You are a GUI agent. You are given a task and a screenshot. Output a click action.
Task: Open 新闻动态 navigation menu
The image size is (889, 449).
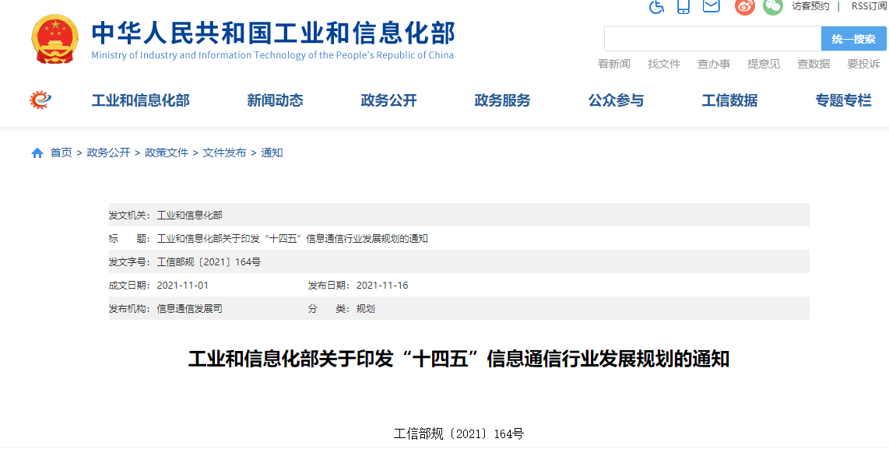(275, 101)
